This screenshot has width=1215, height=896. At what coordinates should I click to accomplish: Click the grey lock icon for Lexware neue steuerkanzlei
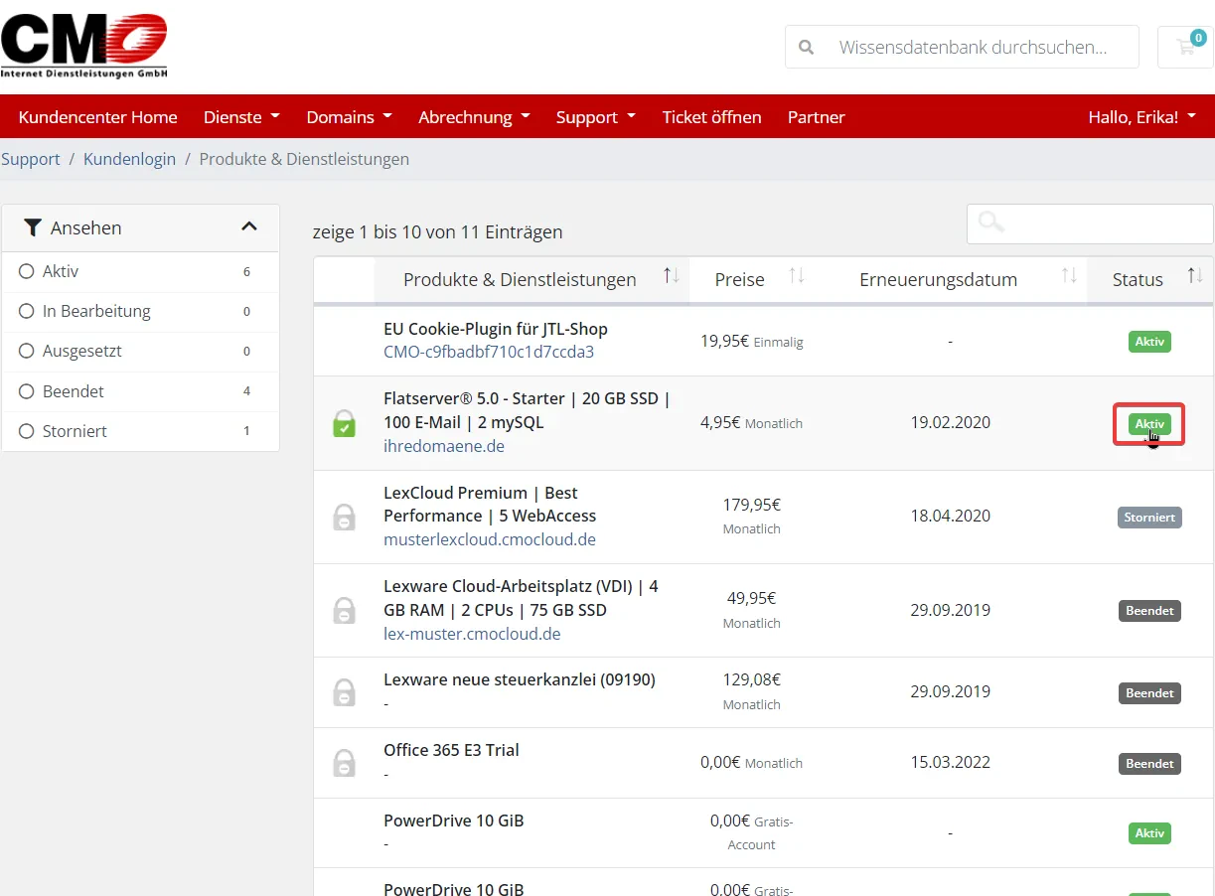pos(344,691)
